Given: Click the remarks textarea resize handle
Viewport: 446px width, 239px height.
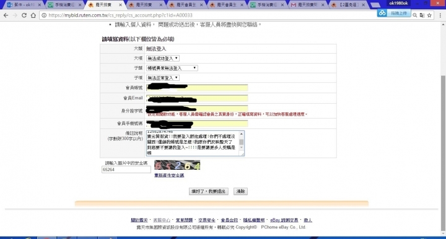Looking at the screenshot, I should 242,154.
